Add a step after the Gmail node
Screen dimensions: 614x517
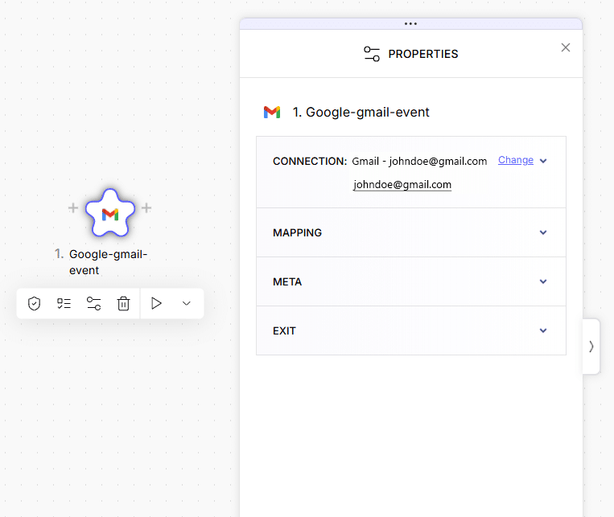pos(146,207)
